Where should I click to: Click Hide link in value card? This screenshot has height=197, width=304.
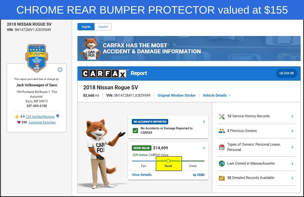click(x=199, y=175)
